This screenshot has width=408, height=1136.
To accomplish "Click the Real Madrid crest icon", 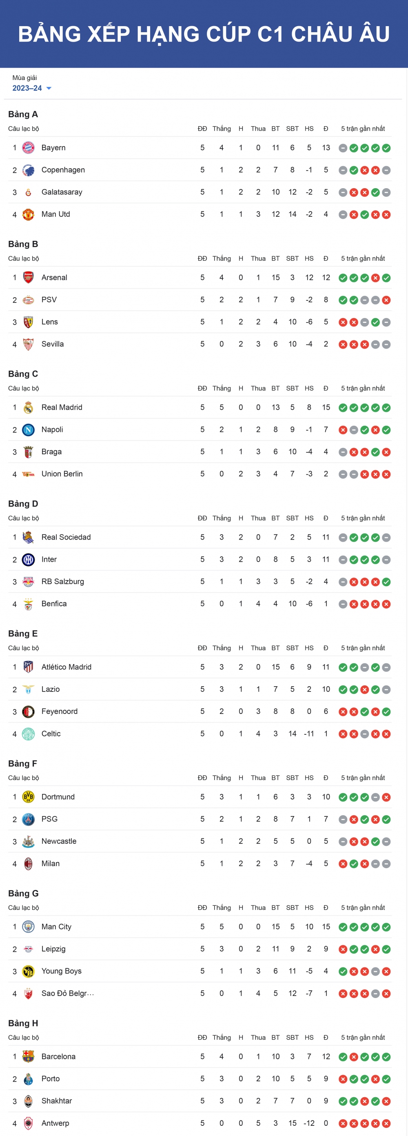I will click(x=28, y=407).
